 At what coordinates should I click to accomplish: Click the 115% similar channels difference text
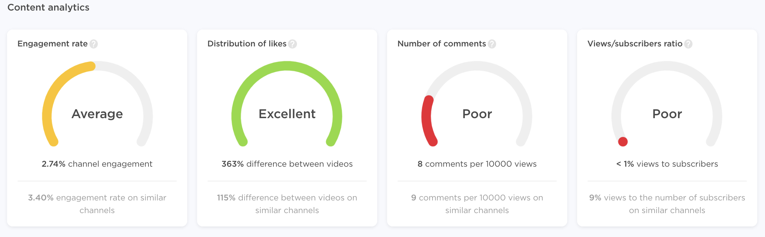pos(287,204)
